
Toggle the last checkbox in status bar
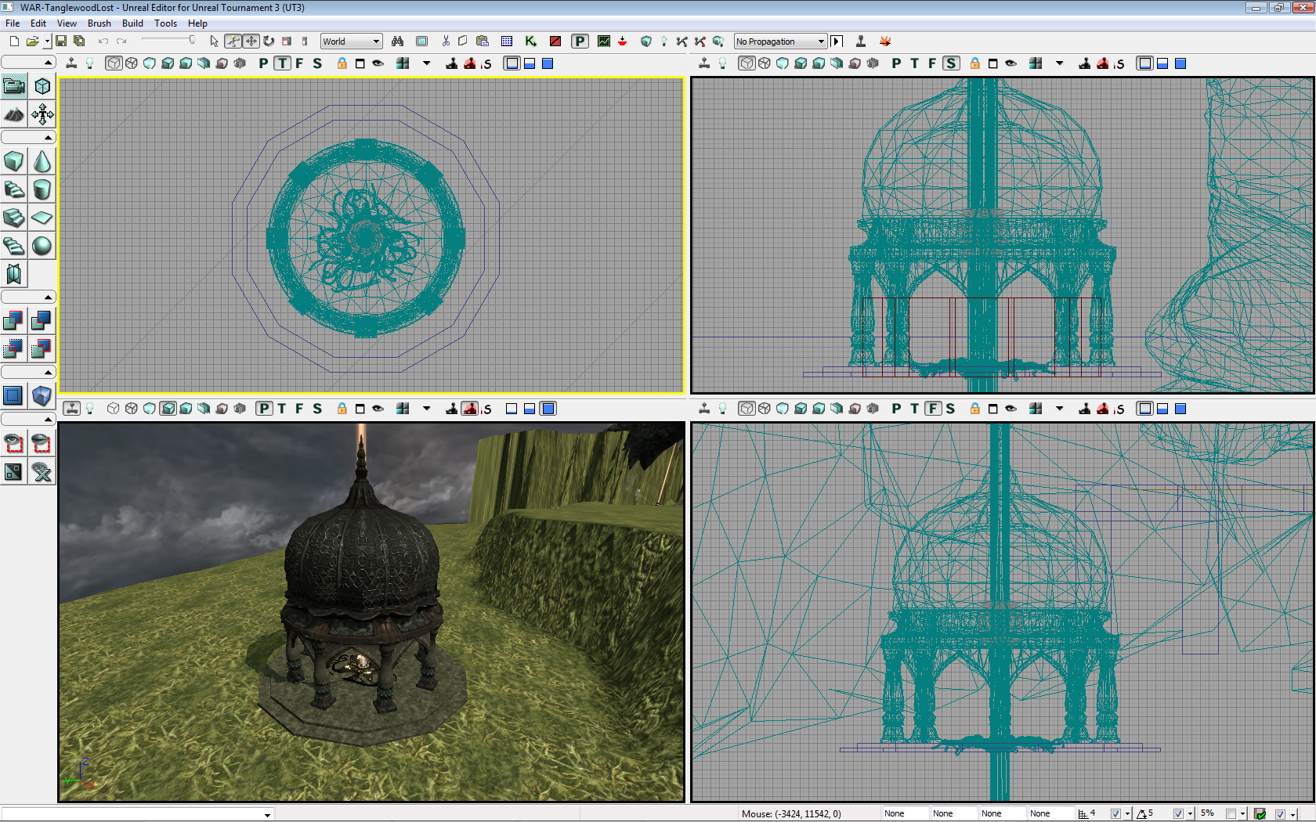(1280, 813)
